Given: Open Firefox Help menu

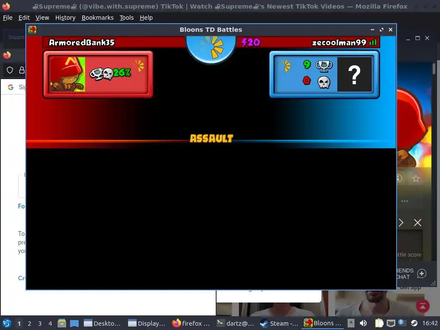Looking at the screenshot, I should tap(146, 18).
